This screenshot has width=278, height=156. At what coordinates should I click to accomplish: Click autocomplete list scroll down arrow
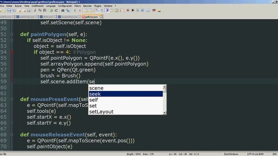click(x=165, y=113)
